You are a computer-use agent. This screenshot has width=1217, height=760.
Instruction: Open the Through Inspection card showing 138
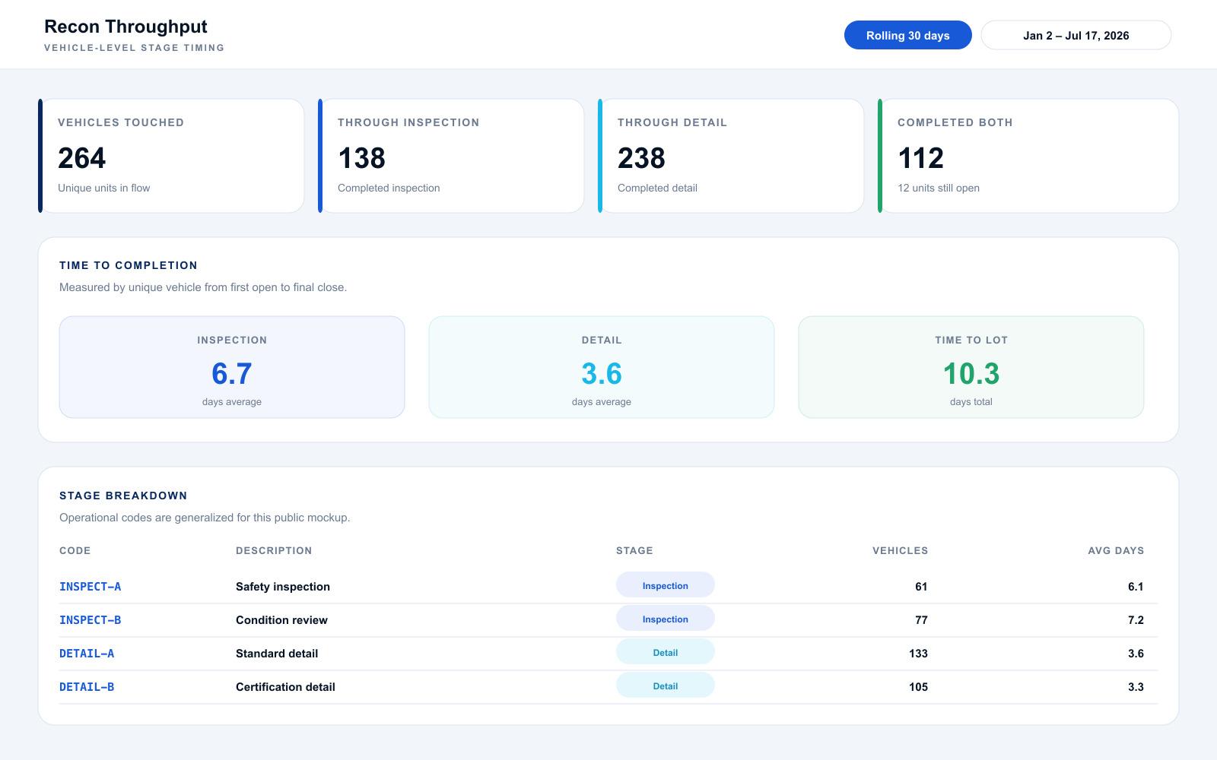click(x=451, y=156)
